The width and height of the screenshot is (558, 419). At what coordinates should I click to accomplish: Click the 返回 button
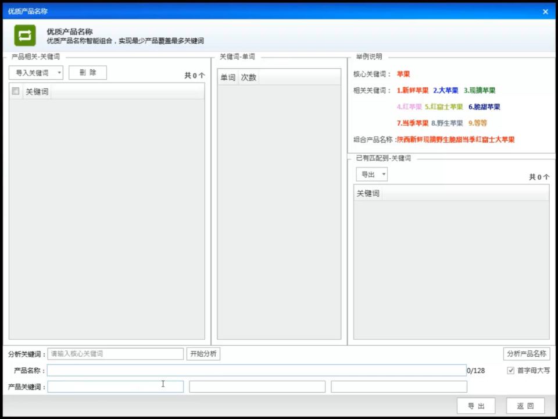[525, 406]
